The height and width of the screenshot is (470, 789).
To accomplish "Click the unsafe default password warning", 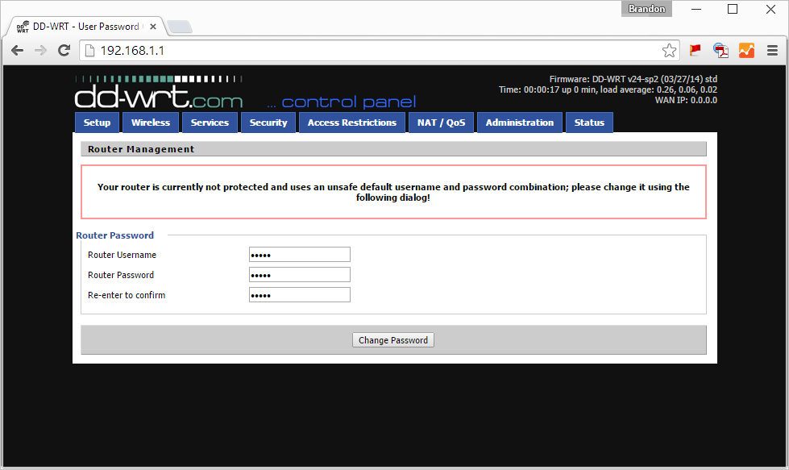I will 393,192.
